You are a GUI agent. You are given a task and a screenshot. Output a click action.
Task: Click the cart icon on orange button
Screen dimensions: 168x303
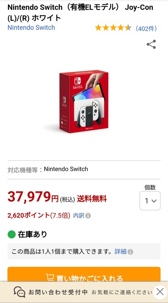click(50, 277)
